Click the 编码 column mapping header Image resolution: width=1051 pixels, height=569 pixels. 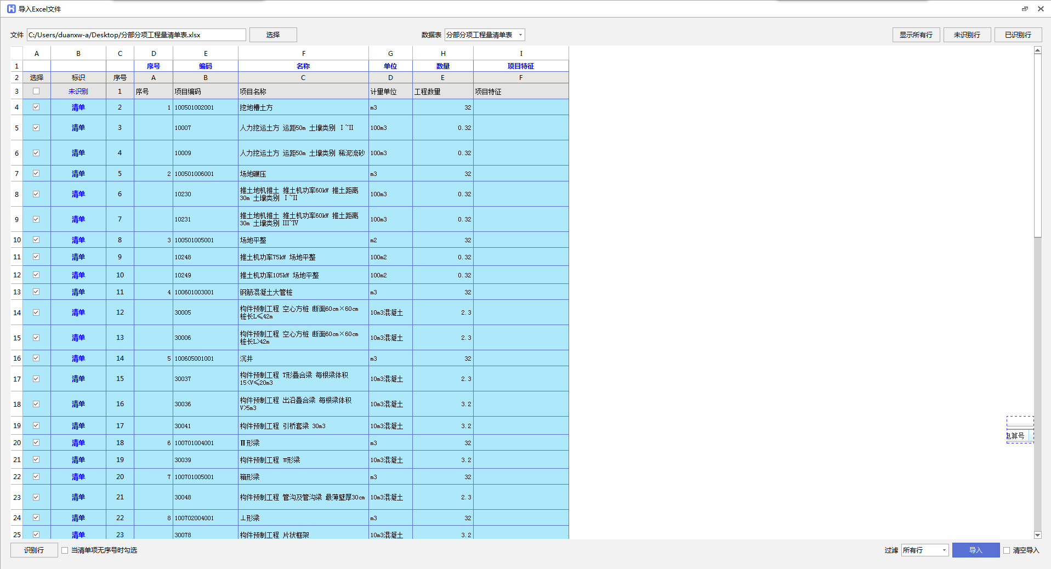[x=206, y=66]
